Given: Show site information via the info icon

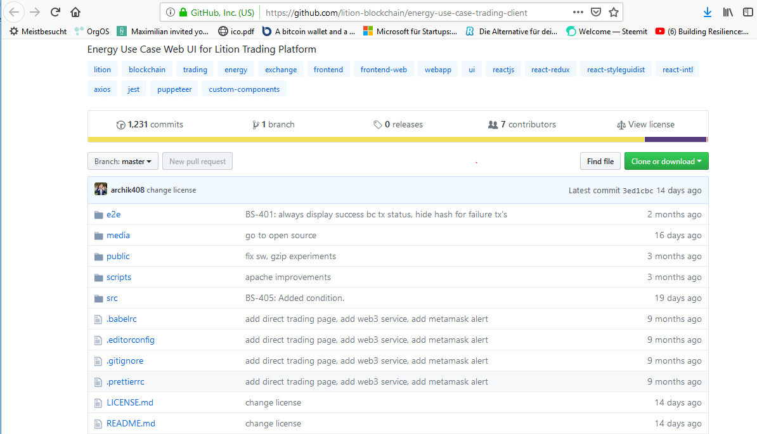Looking at the screenshot, I should click(x=171, y=13).
